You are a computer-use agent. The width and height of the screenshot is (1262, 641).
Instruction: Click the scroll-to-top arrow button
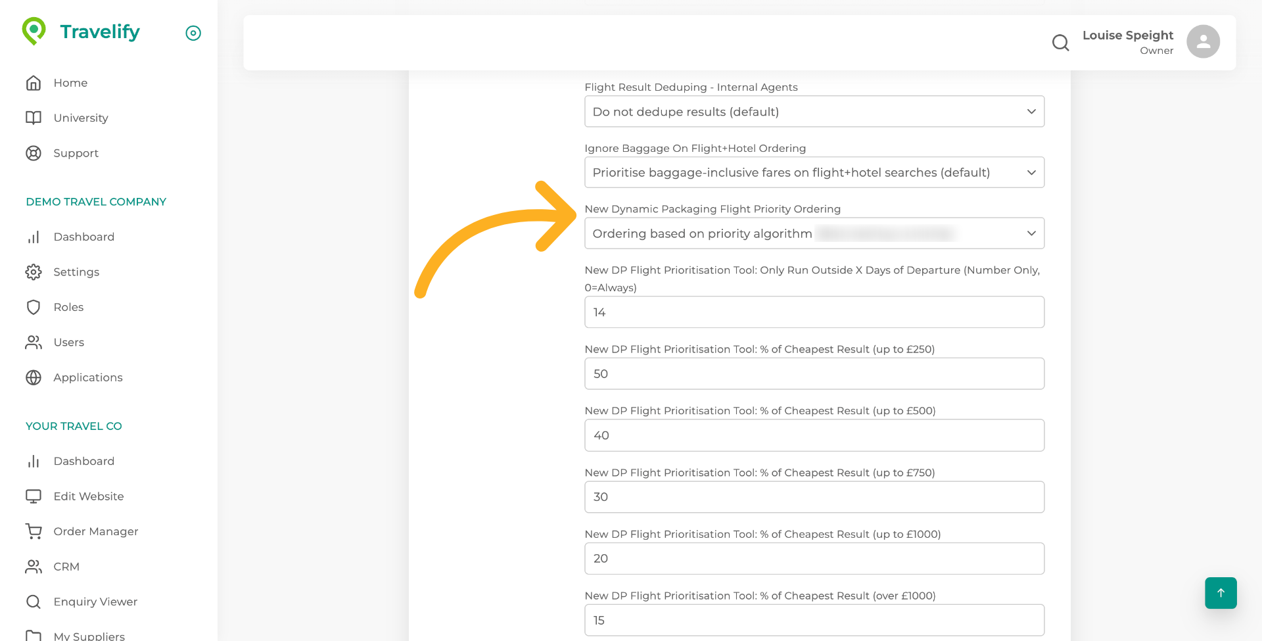point(1221,593)
